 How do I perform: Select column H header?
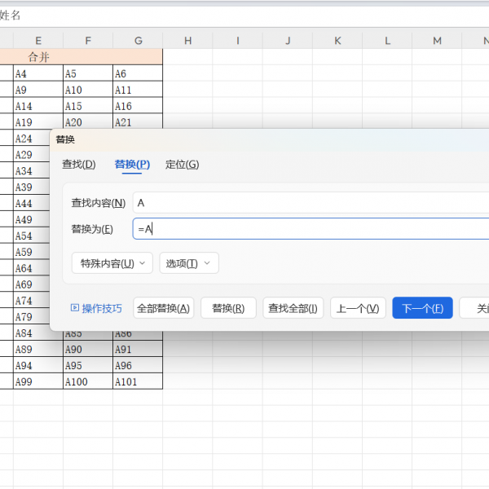[x=187, y=41]
